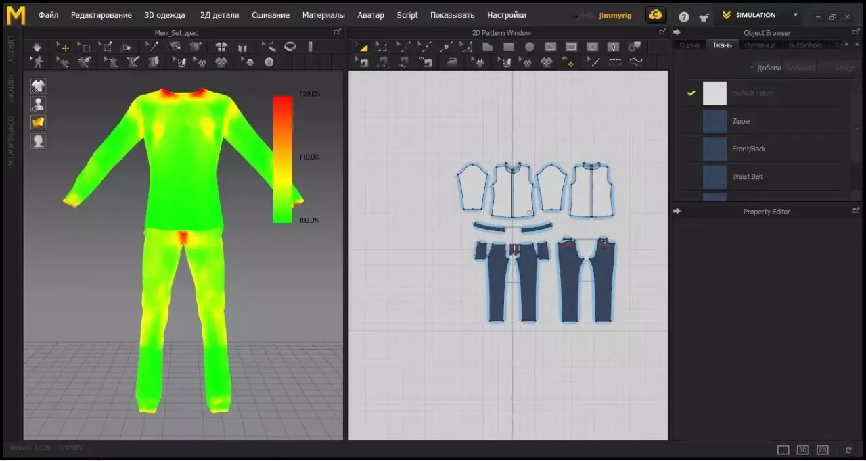
Task: Toggle garment display icon in 3D viewport
Action: pos(39,86)
